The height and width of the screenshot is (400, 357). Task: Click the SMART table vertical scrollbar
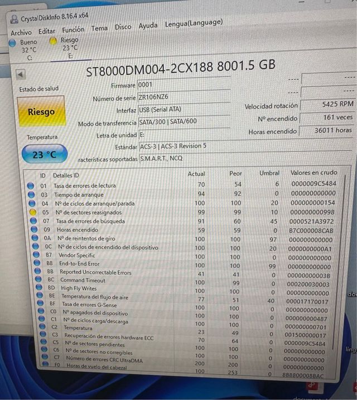(340, 263)
